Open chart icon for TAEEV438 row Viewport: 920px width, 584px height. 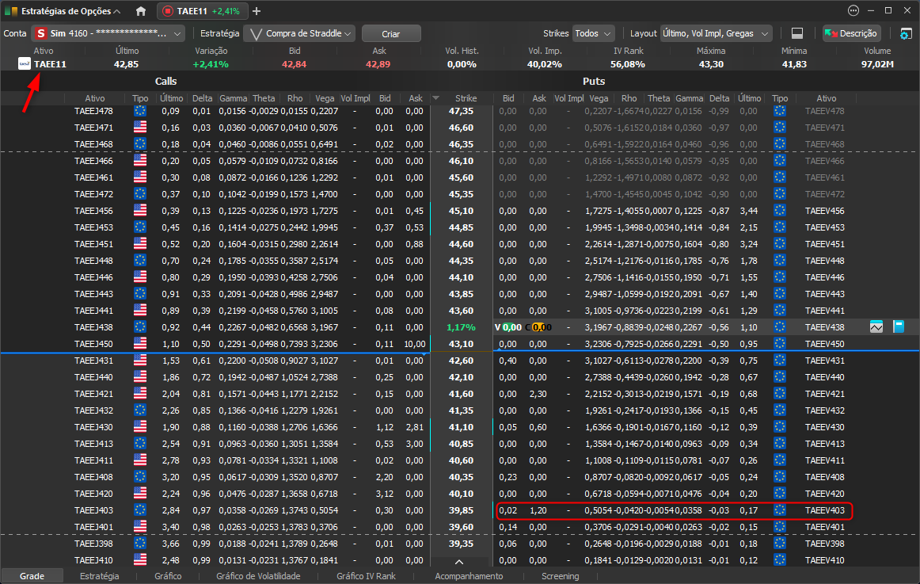[876, 327]
